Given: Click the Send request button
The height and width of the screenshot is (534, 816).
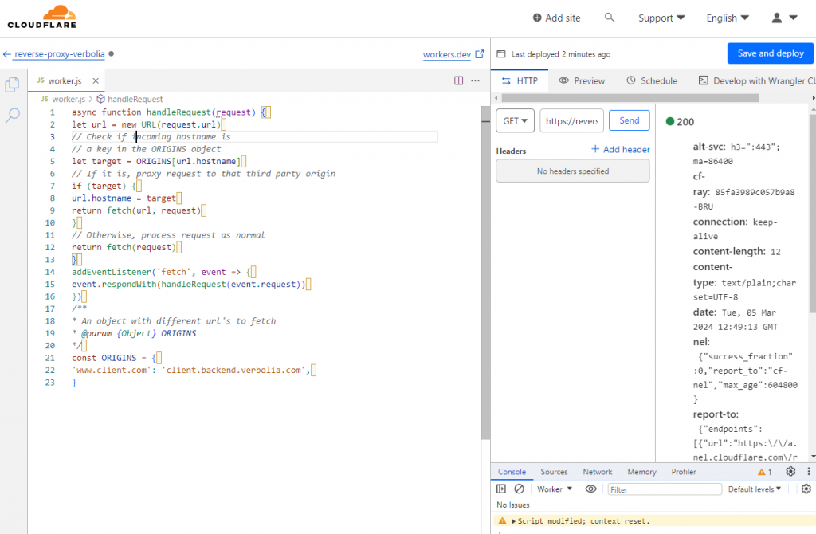Looking at the screenshot, I should [630, 120].
